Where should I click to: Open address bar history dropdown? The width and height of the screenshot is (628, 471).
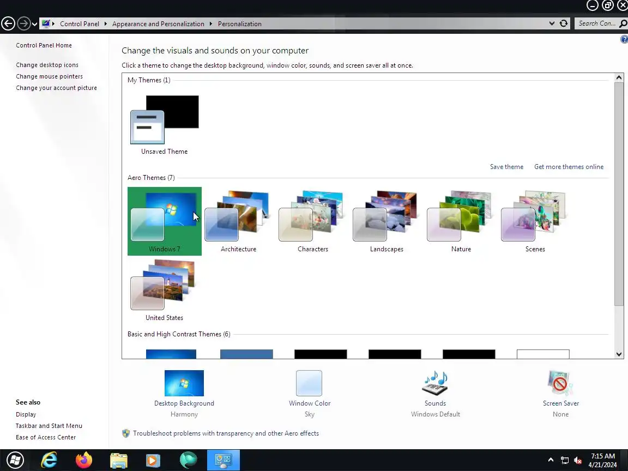click(x=552, y=23)
